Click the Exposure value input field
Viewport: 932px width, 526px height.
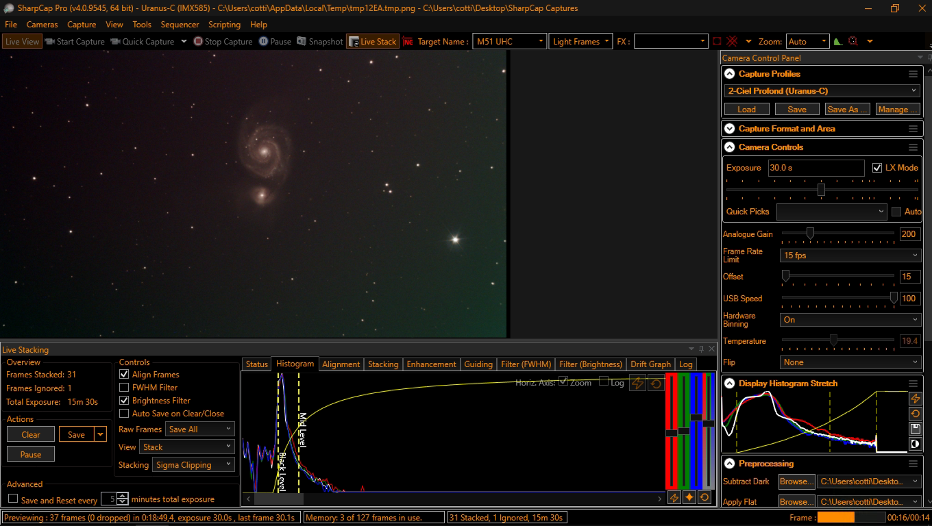pyautogui.click(x=815, y=168)
